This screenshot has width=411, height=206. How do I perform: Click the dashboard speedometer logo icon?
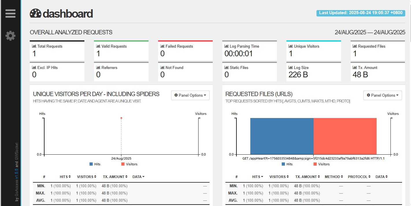(36, 14)
